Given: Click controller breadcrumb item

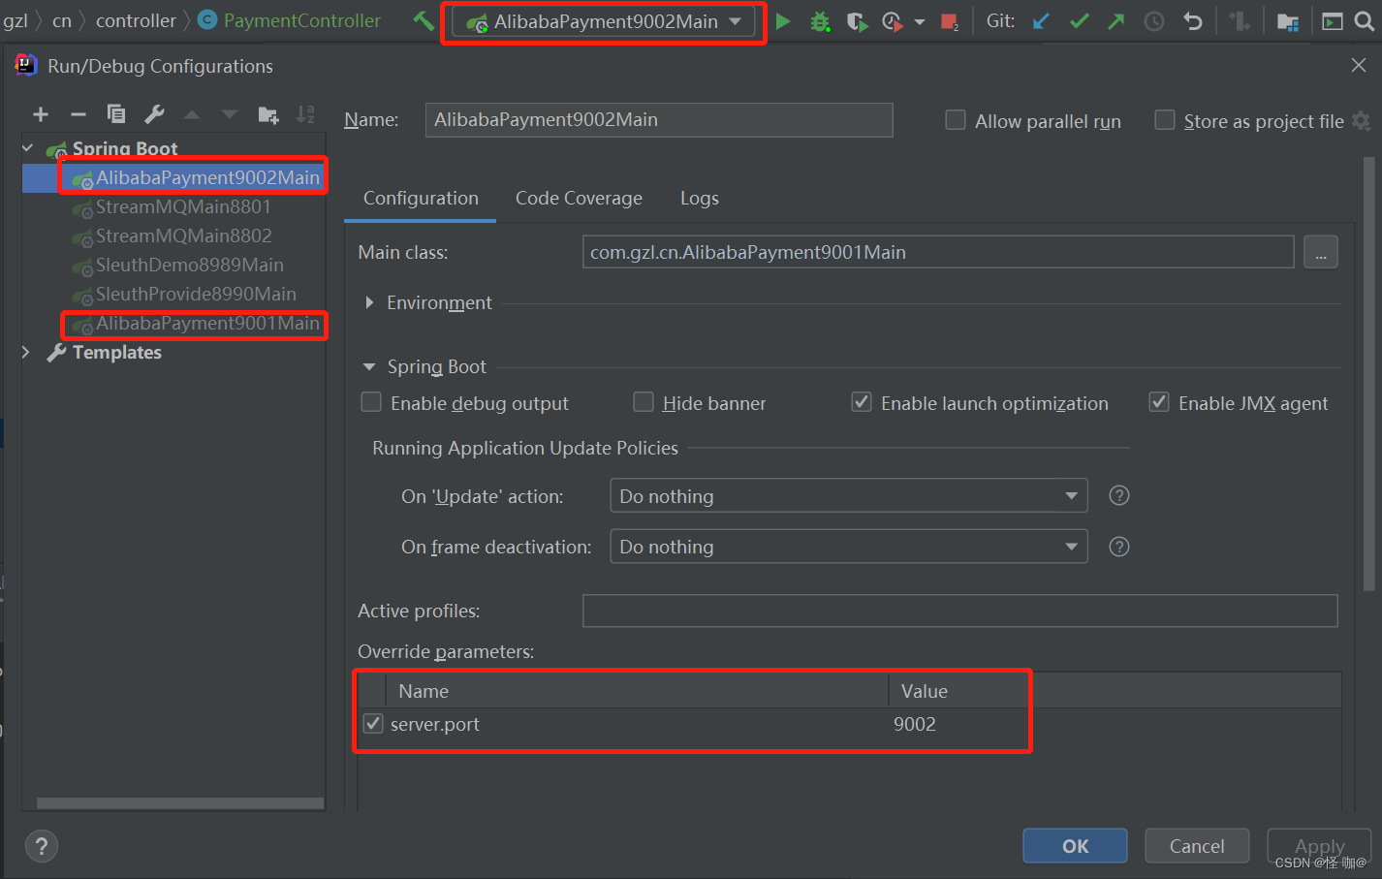Looking at the screenshot, I should coord(136,20).
